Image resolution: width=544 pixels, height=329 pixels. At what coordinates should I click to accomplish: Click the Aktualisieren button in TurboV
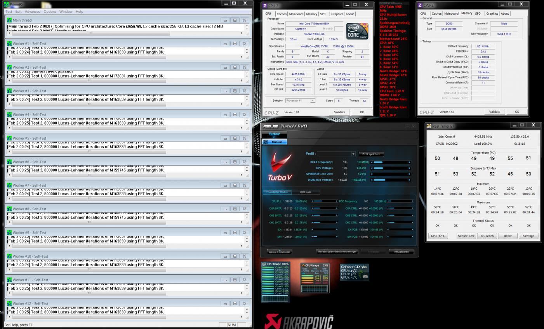(x=401, y=252)
